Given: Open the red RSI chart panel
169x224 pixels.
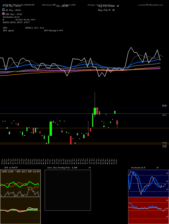Looking at the screenshot, I should pyautogui.click(x=148, y=210).
